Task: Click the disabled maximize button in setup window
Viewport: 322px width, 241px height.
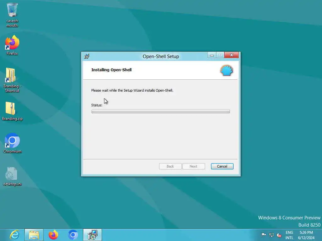Action: coord(220,55)
